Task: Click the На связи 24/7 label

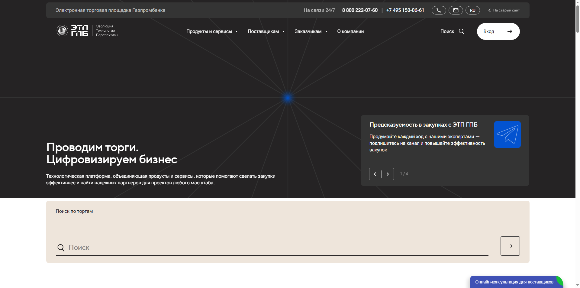Action: click(x=319, y=10)
